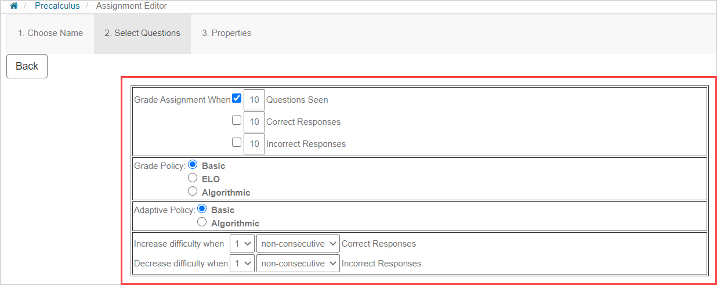
Task: Expand non-consecutive dropdown for Correct Responses
Action: click(298, 244)
